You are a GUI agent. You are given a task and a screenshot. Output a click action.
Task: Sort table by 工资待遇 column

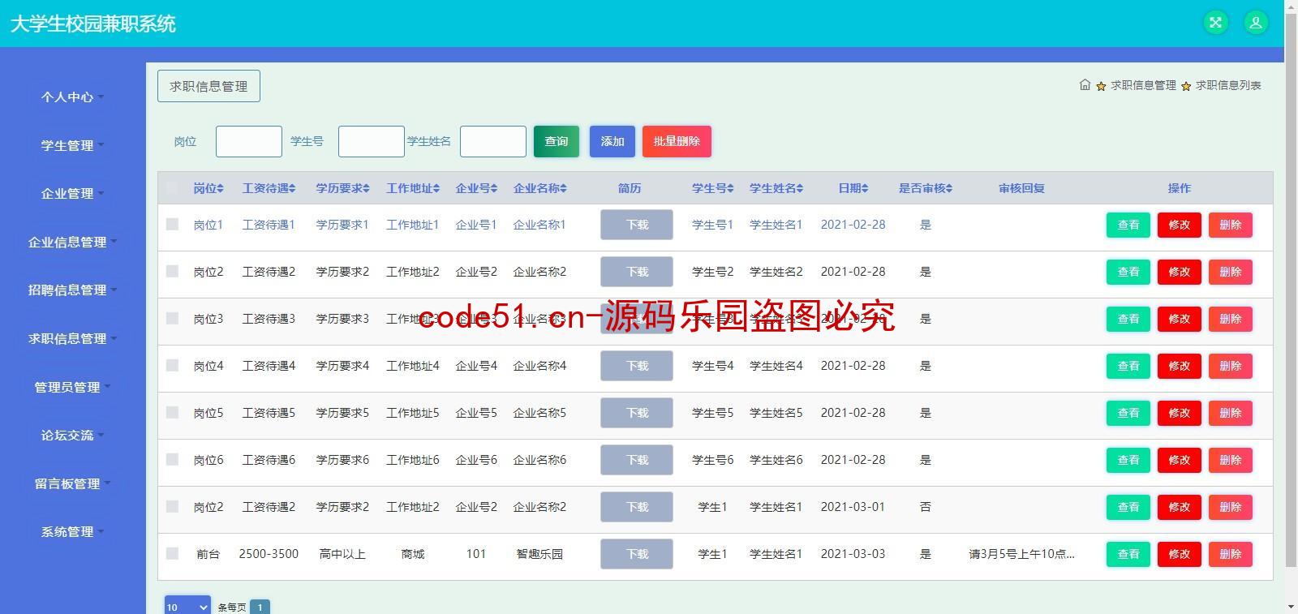(269, 188)
